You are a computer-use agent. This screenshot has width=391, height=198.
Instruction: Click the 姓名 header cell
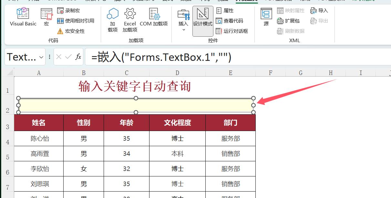(39, 123)
